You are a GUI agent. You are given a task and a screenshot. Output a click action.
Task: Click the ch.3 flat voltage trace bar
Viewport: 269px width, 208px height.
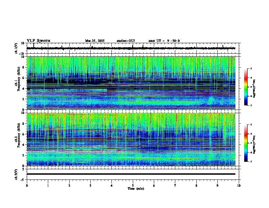(131, 174)
